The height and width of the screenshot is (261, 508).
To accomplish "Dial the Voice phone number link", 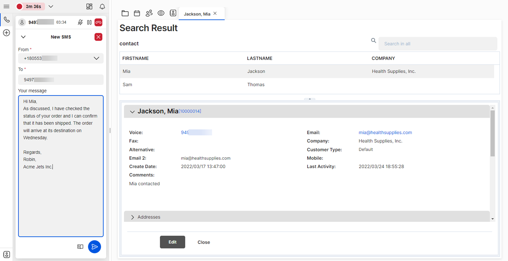I will pyautogui.click(x=196, y=132).
